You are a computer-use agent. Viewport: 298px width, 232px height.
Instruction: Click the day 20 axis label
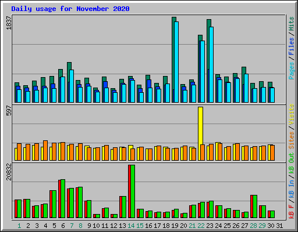pyautogui.click(x=183, y=226)
